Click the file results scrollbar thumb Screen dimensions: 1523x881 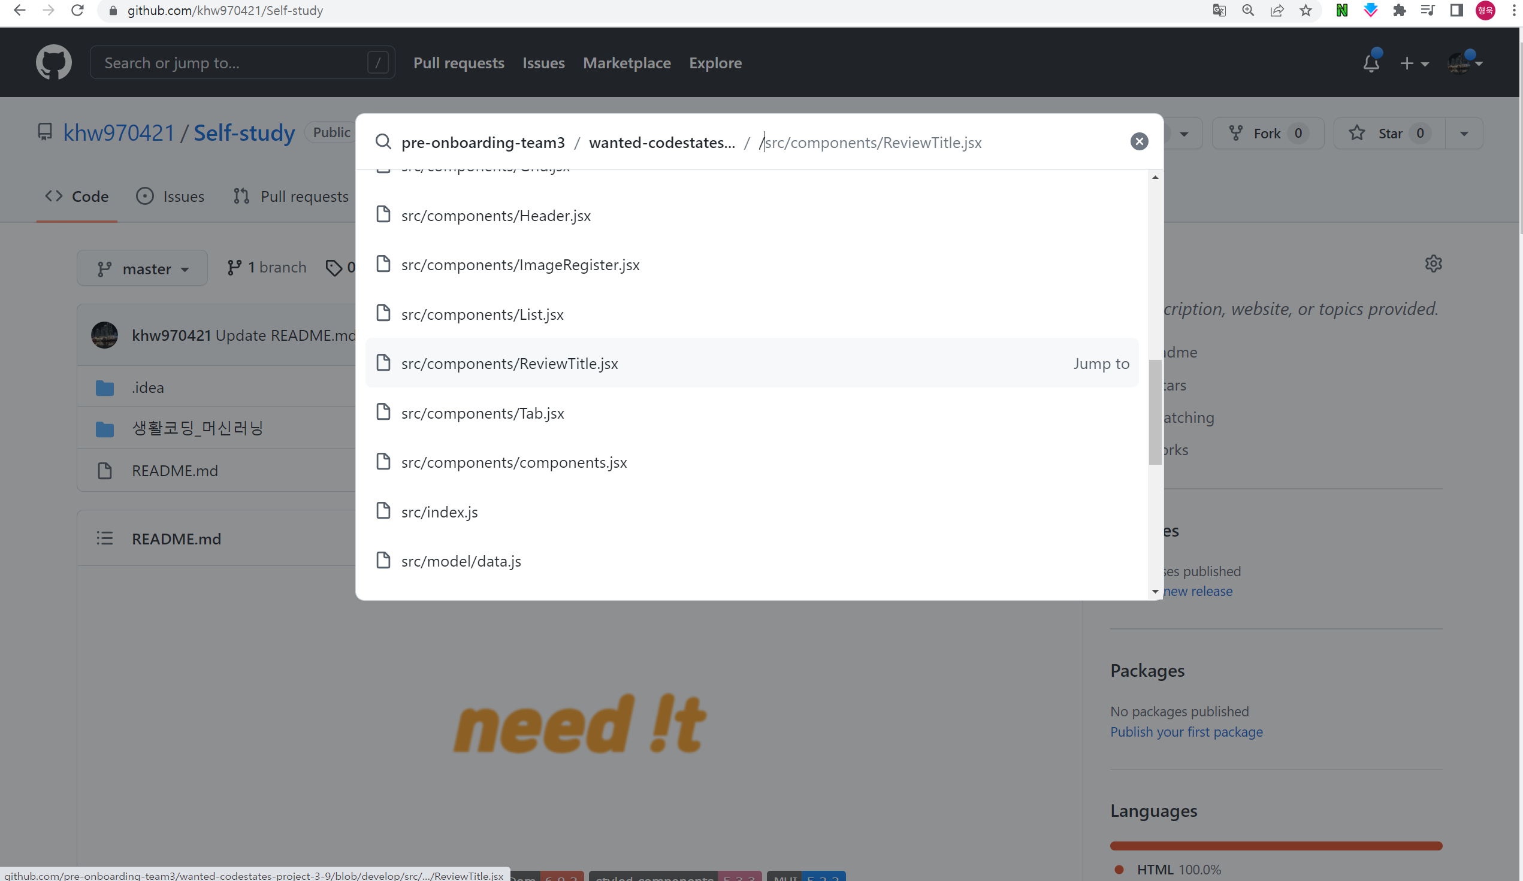1155,411
